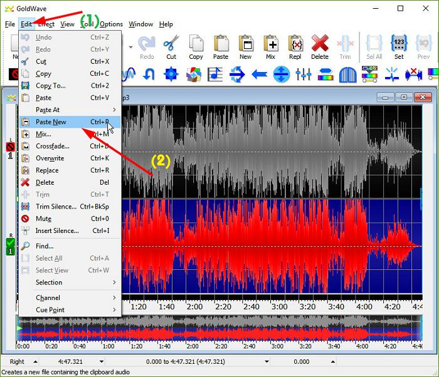Select Insert Silence... in the Edit menu

[x=70, y=230]
